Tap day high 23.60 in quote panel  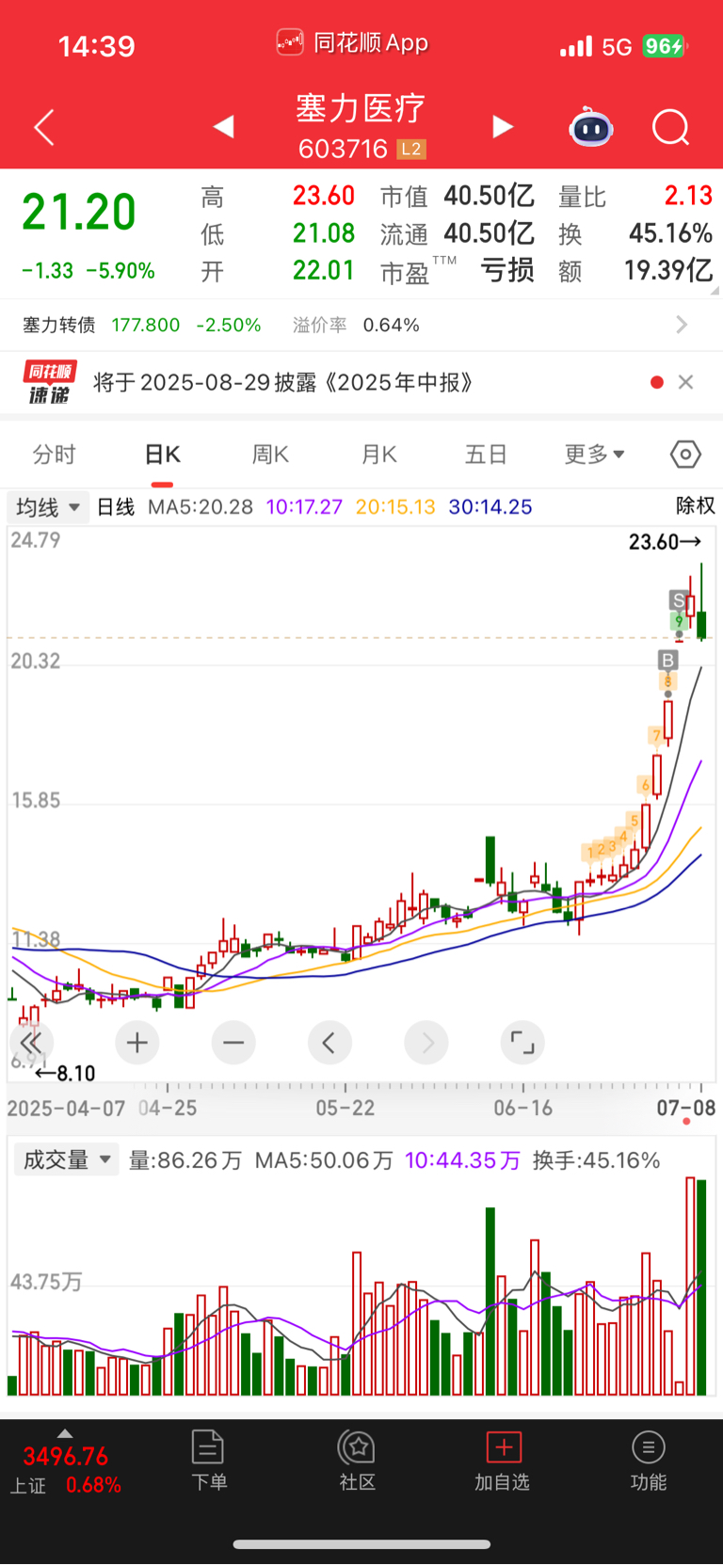pyautogui.click(x=323, y=196)
